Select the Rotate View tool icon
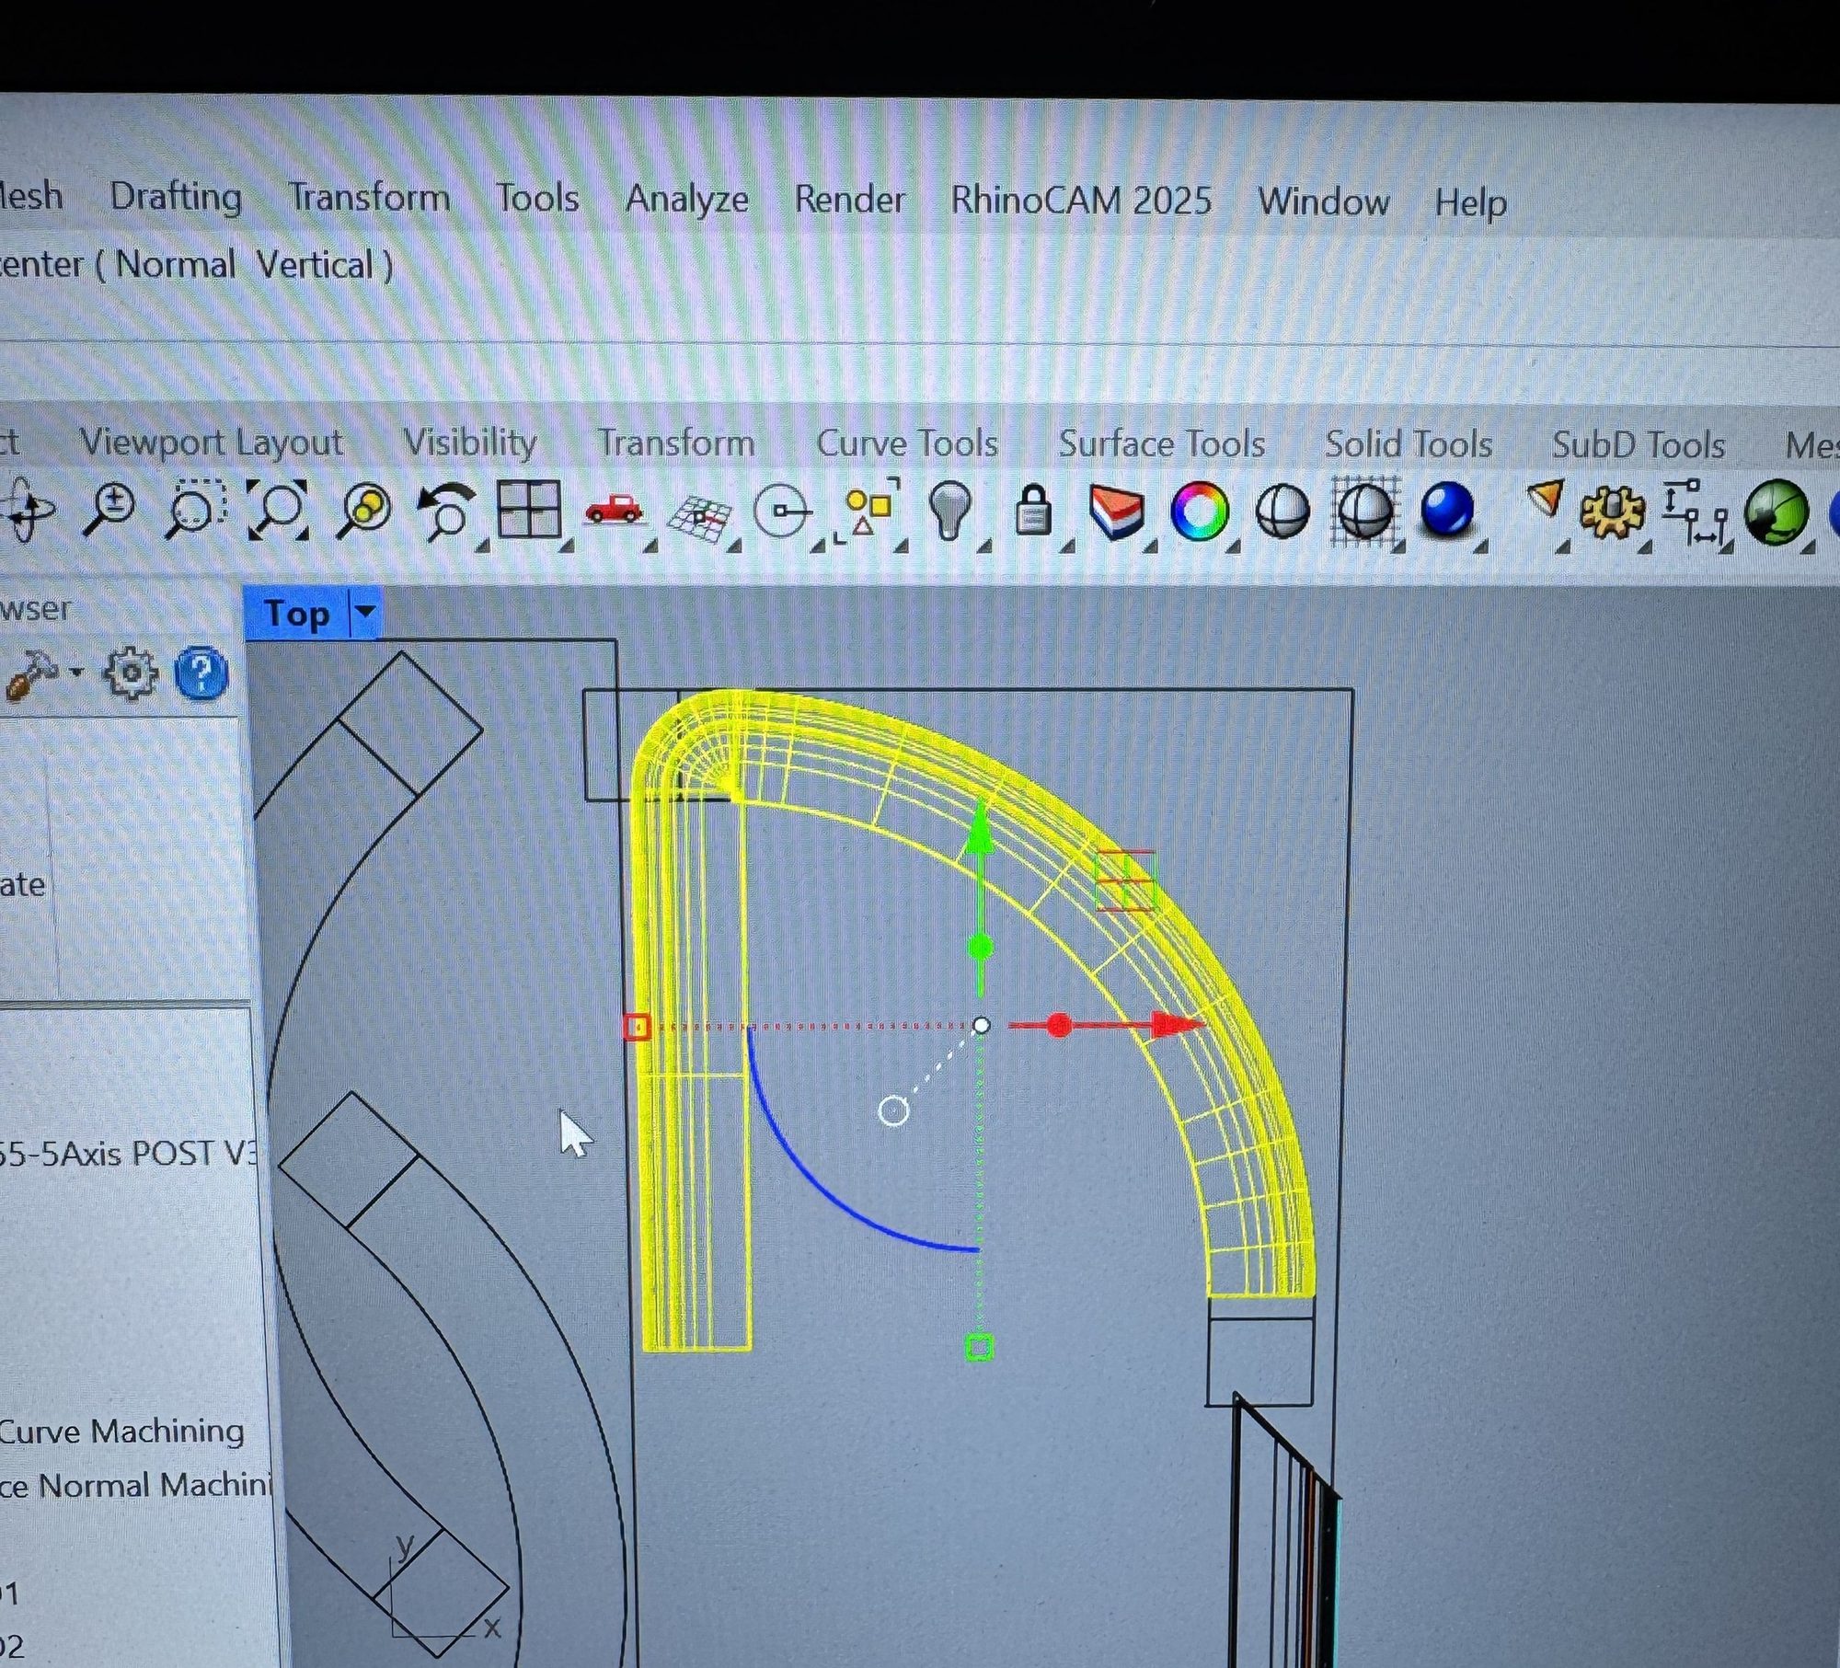Screen dimensions: 1840x1668 coord(30,510)
